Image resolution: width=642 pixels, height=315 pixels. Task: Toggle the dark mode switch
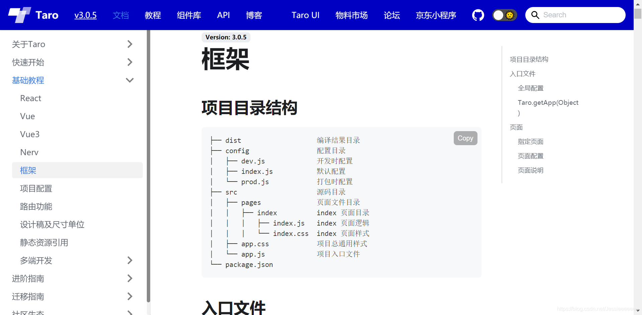tap(505, 15)
